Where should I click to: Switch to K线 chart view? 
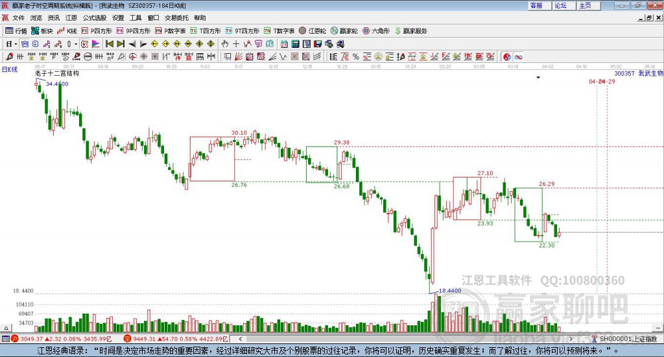click(x=67, y=31)
